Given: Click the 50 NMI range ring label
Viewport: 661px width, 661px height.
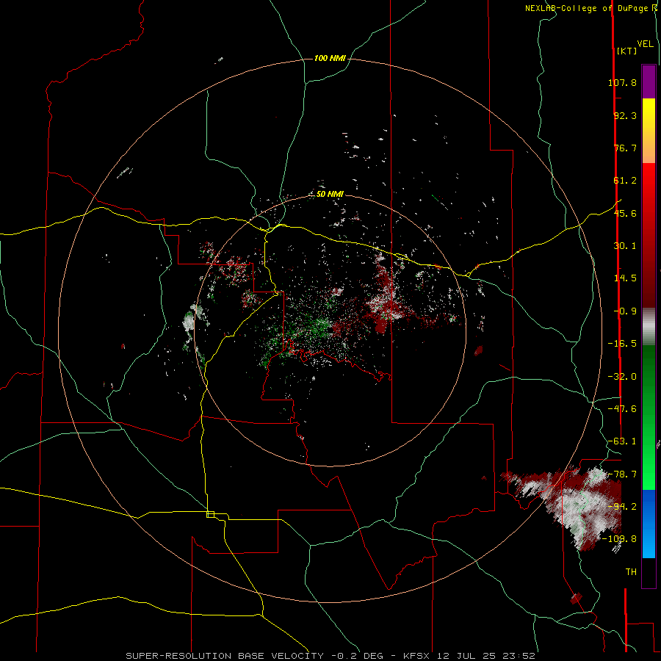Looking at the screenshot, I should coord(330,194).
